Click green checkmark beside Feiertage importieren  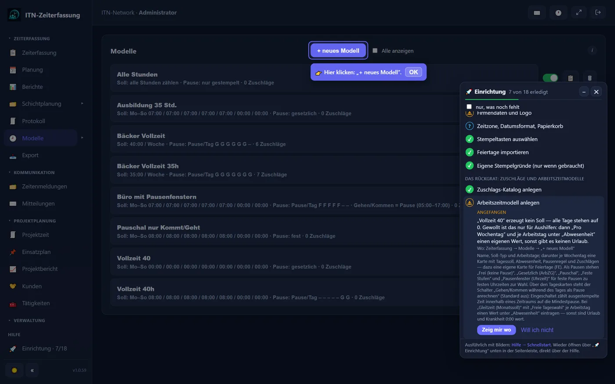click(470, 152)
